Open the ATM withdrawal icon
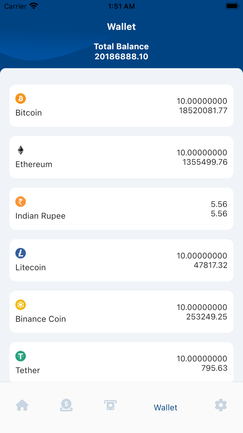Viewport: 243px width, 433px height. point(110,405)
